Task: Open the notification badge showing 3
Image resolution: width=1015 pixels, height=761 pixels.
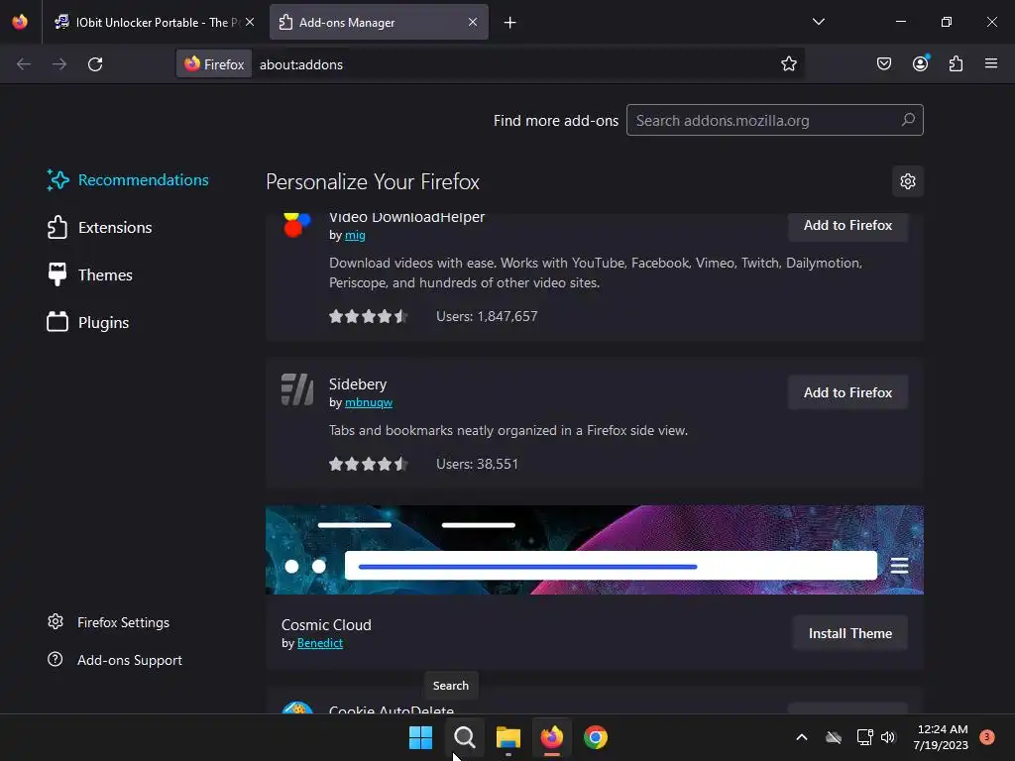Action: [x=986, y=737]
